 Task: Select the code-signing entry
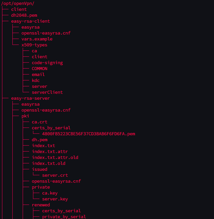47,63
